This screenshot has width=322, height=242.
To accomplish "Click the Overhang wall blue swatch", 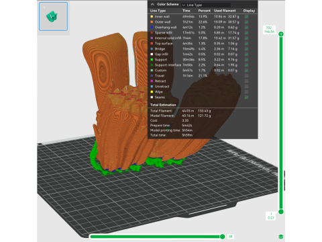I will pos(152,28).
